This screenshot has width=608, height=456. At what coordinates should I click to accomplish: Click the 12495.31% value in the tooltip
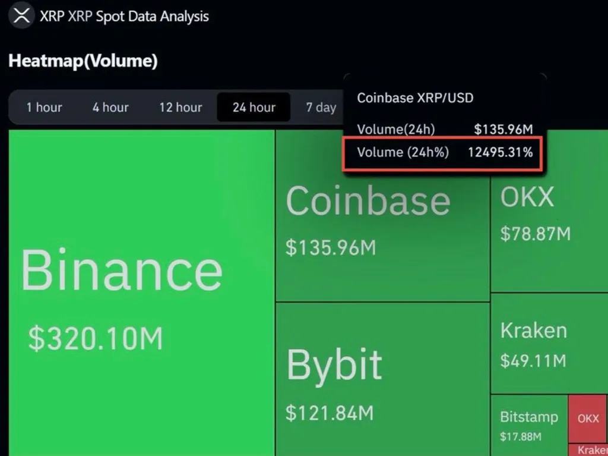pos(500,152)
